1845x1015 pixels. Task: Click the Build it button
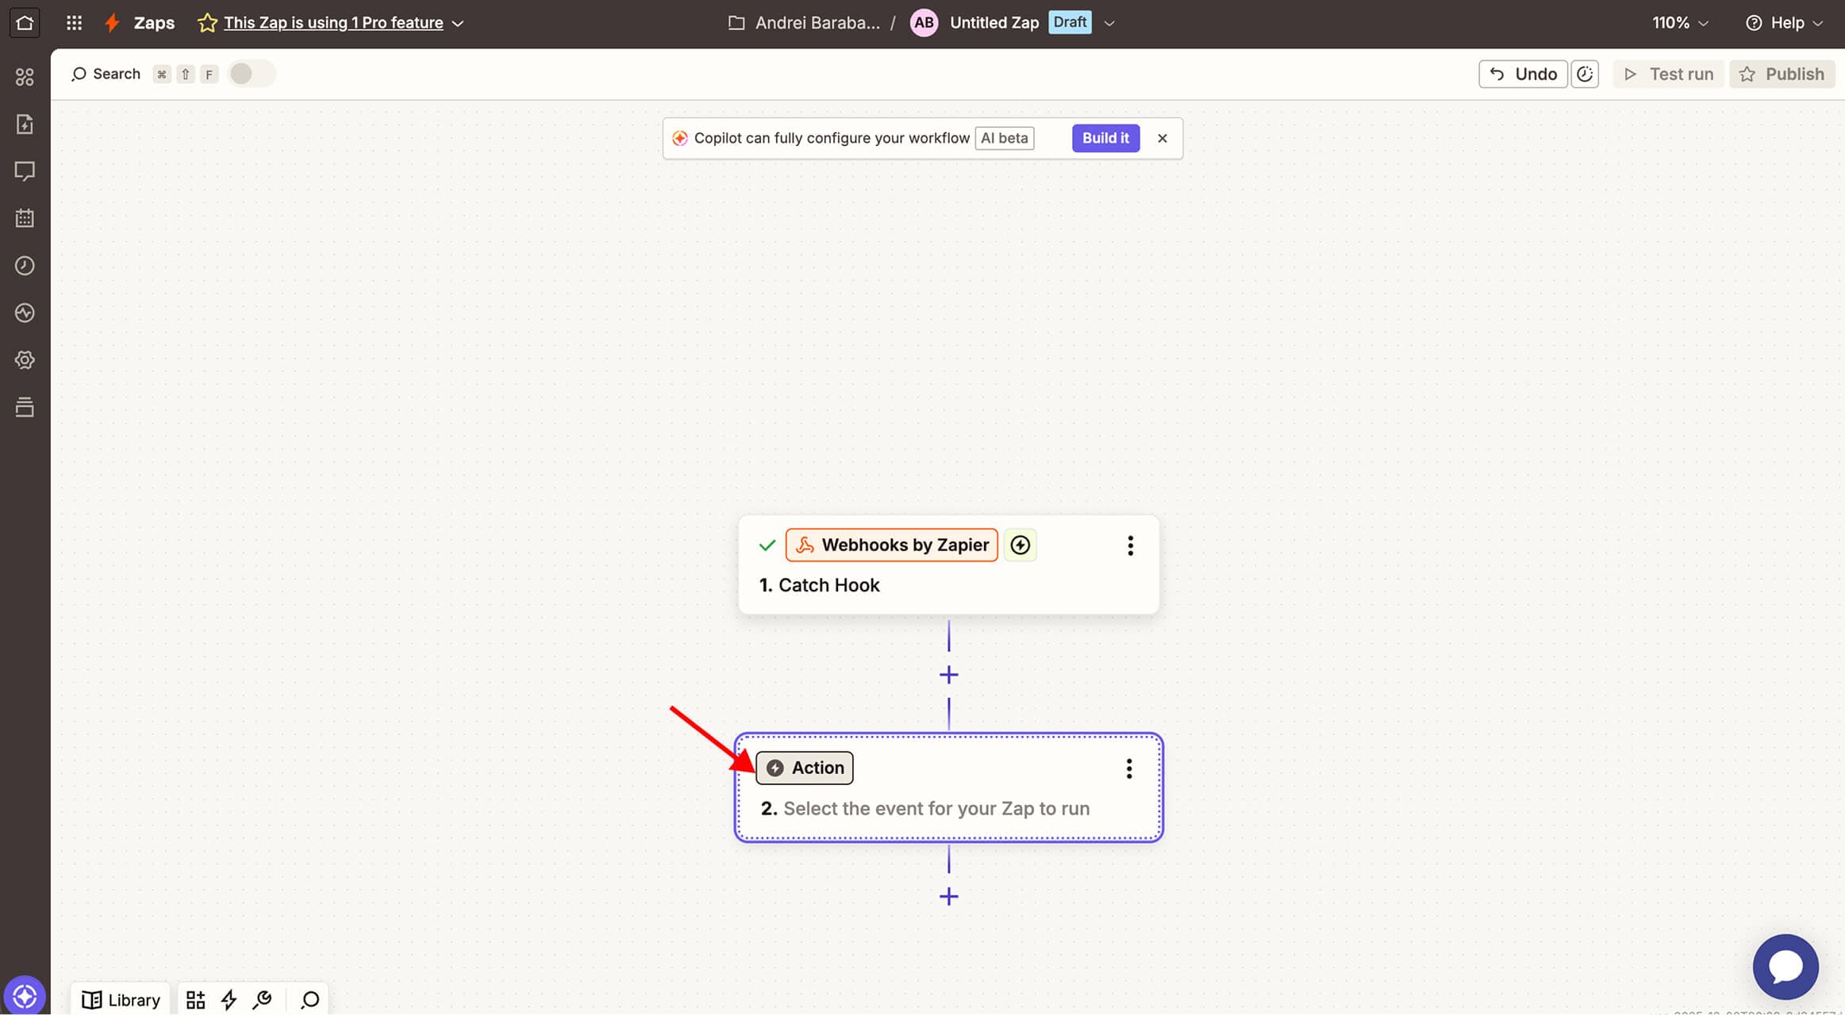click(x=1105, y=138)
